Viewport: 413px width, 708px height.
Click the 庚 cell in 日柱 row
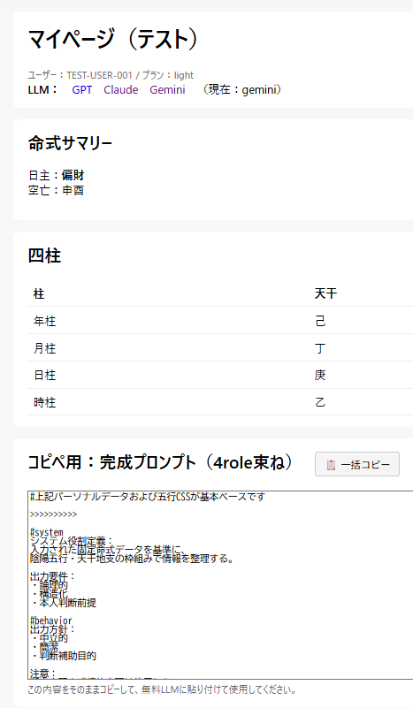320,375
